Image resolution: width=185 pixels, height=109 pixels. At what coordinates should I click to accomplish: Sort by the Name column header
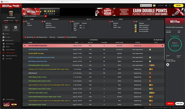click(30, 42)
